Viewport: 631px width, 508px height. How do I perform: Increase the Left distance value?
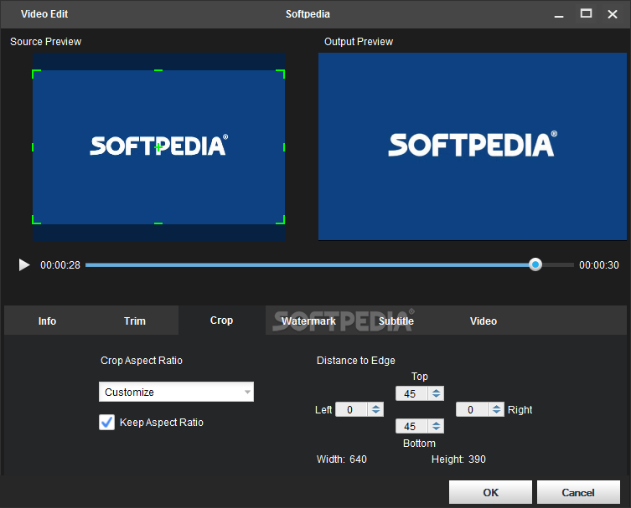pyautogui.click(x=376, y=407)
